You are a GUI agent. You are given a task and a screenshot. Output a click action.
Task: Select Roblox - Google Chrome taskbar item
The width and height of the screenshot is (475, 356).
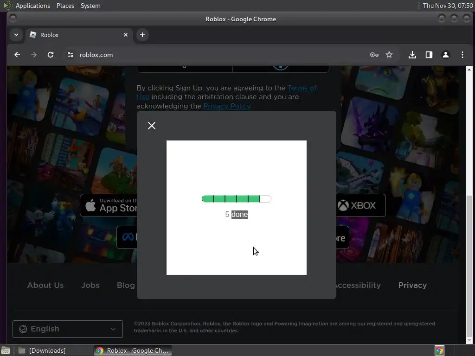133,350
